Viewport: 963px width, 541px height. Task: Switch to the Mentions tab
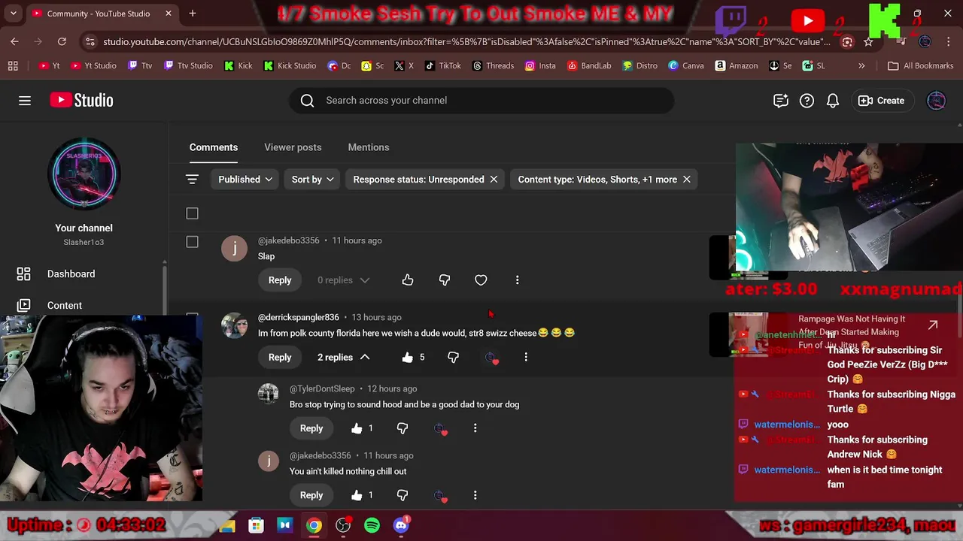click(x=369, y=147)
